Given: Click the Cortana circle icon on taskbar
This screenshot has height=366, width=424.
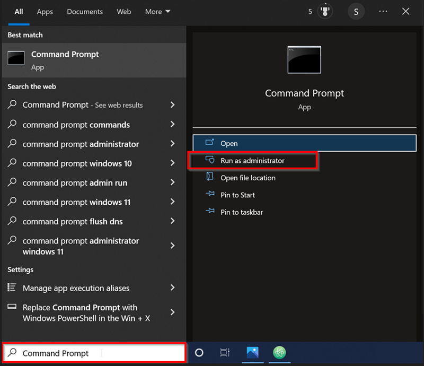Looking at the screenshot, I should [x=199, y=353].
